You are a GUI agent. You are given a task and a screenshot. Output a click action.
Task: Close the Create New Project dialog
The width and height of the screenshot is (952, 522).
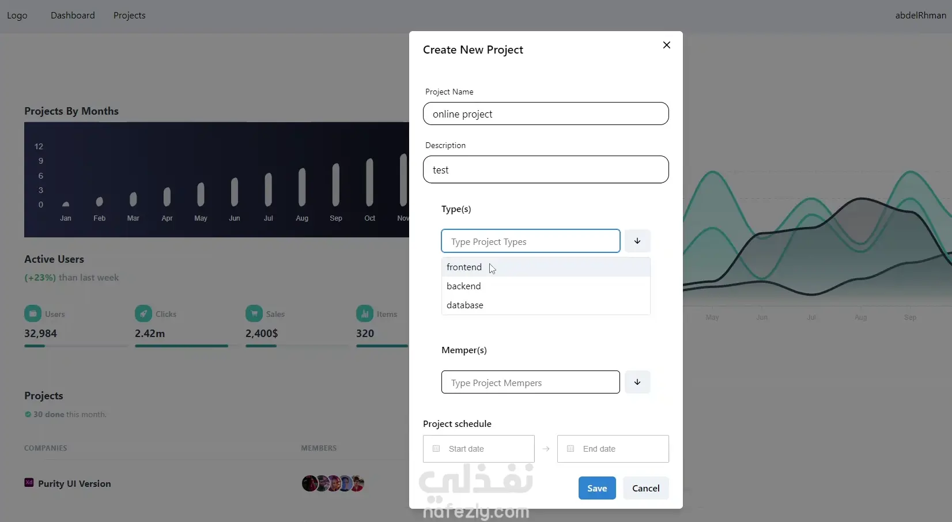pos(666,45)
